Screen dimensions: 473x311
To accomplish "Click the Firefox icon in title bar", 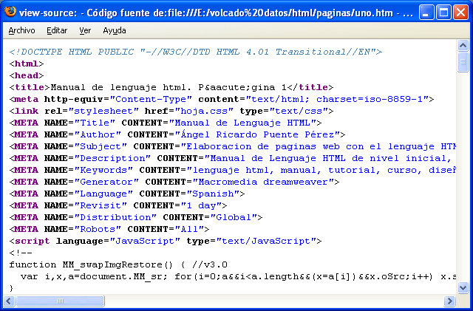I will pos(10,12).
